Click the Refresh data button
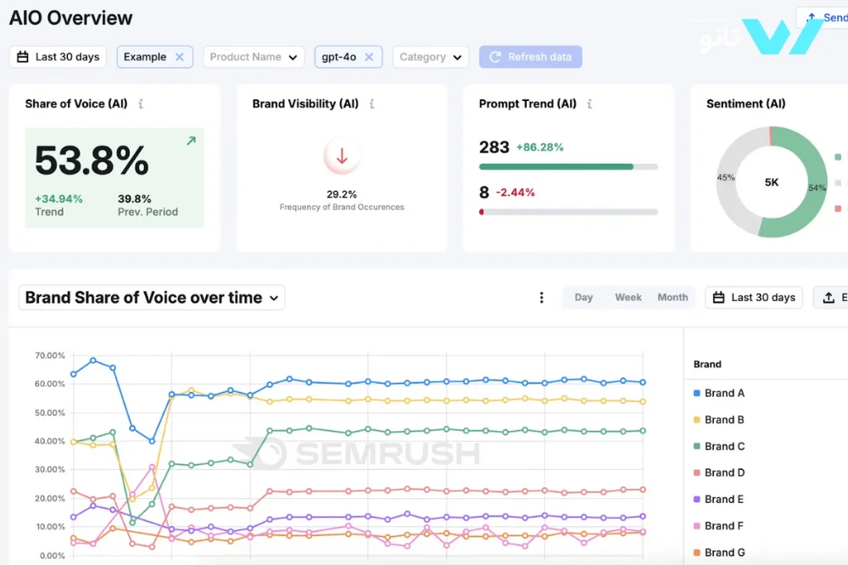The image size is (848, 565). [530, 57]
